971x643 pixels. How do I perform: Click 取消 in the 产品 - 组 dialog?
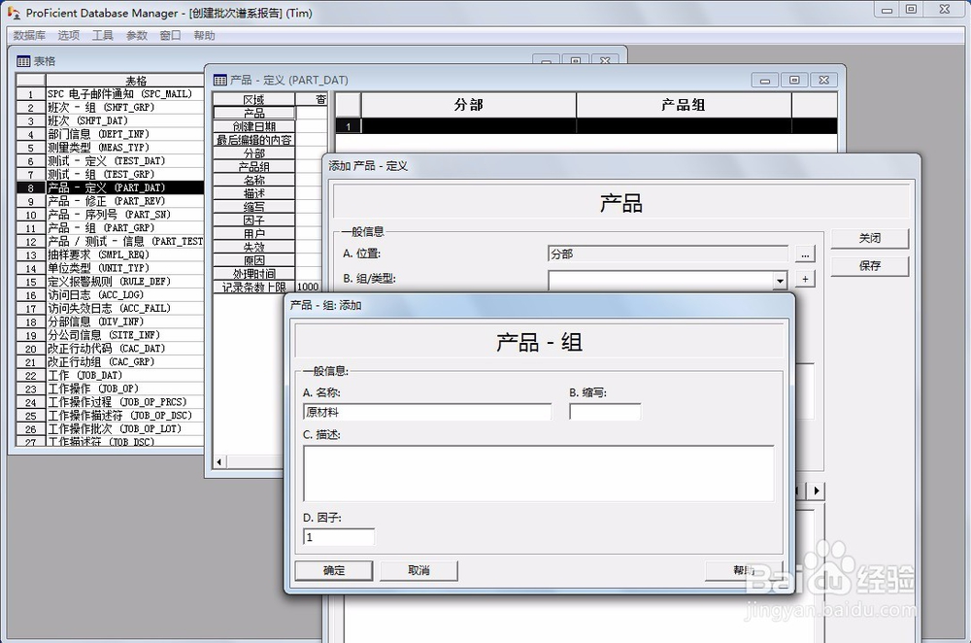(419, 570)
